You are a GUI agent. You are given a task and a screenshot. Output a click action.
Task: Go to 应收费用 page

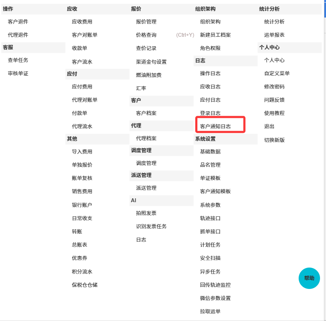click(82, 22)
